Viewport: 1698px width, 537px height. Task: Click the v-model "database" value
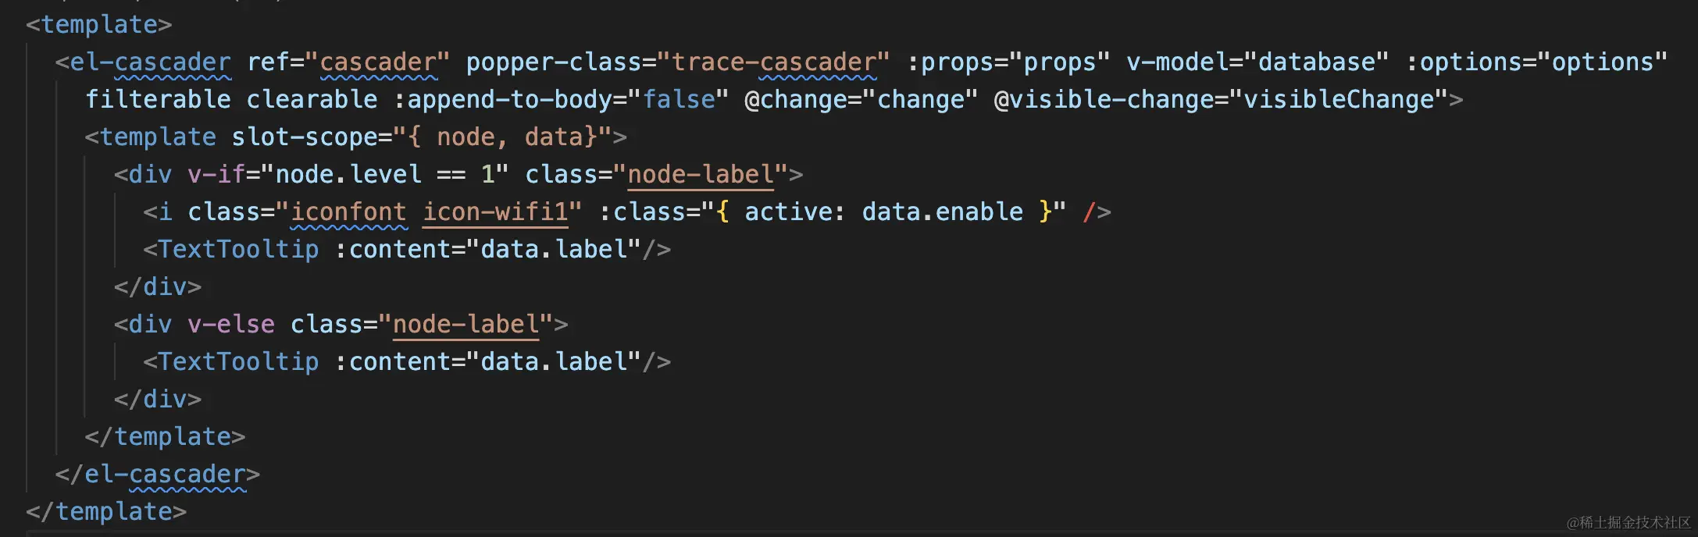(x=1316, y=62)
